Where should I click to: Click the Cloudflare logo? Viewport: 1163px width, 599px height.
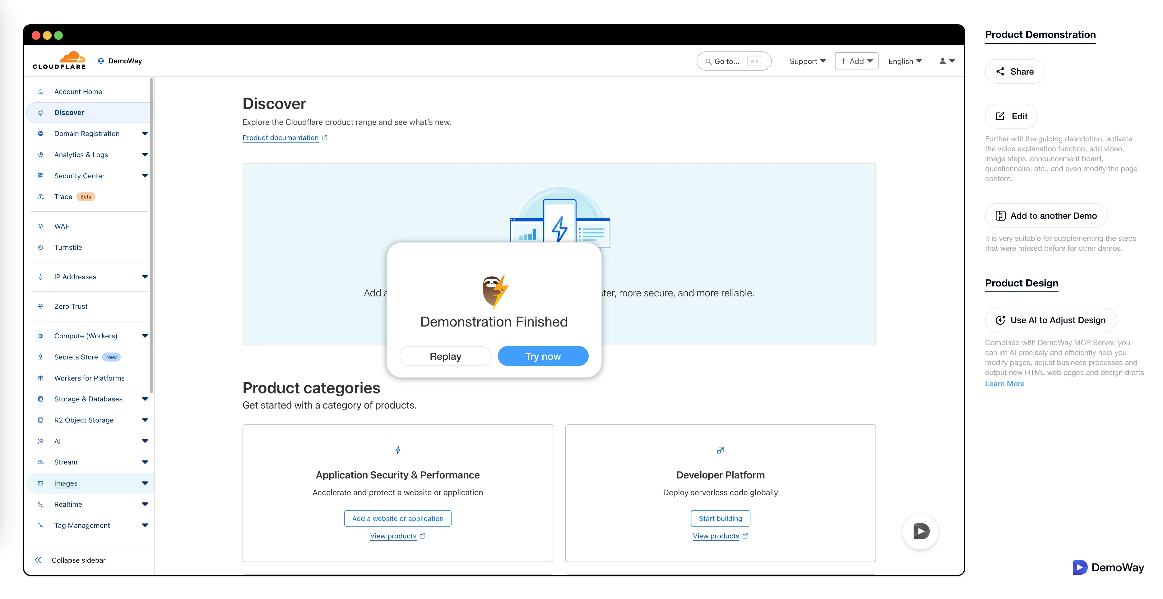pos(59,61)
